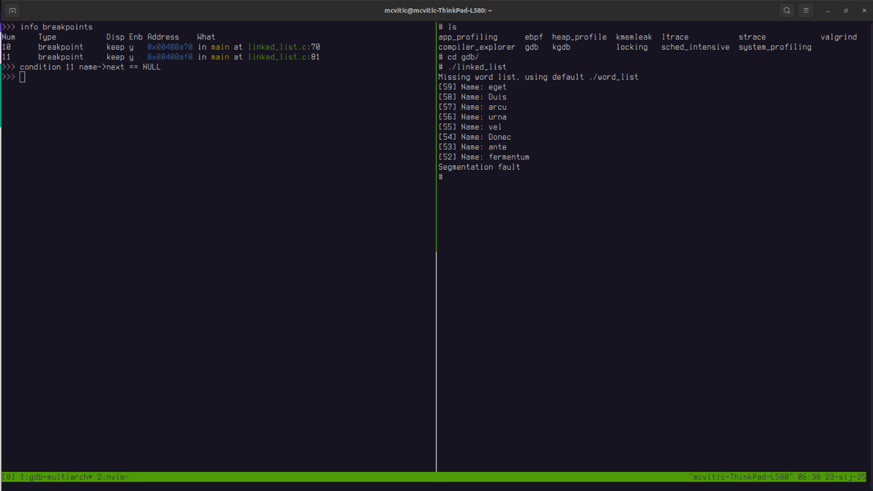The height and width of the screenshot is (491, 873).
Task: Click the compiler_explorer directory name
Action: pos(477,47)
